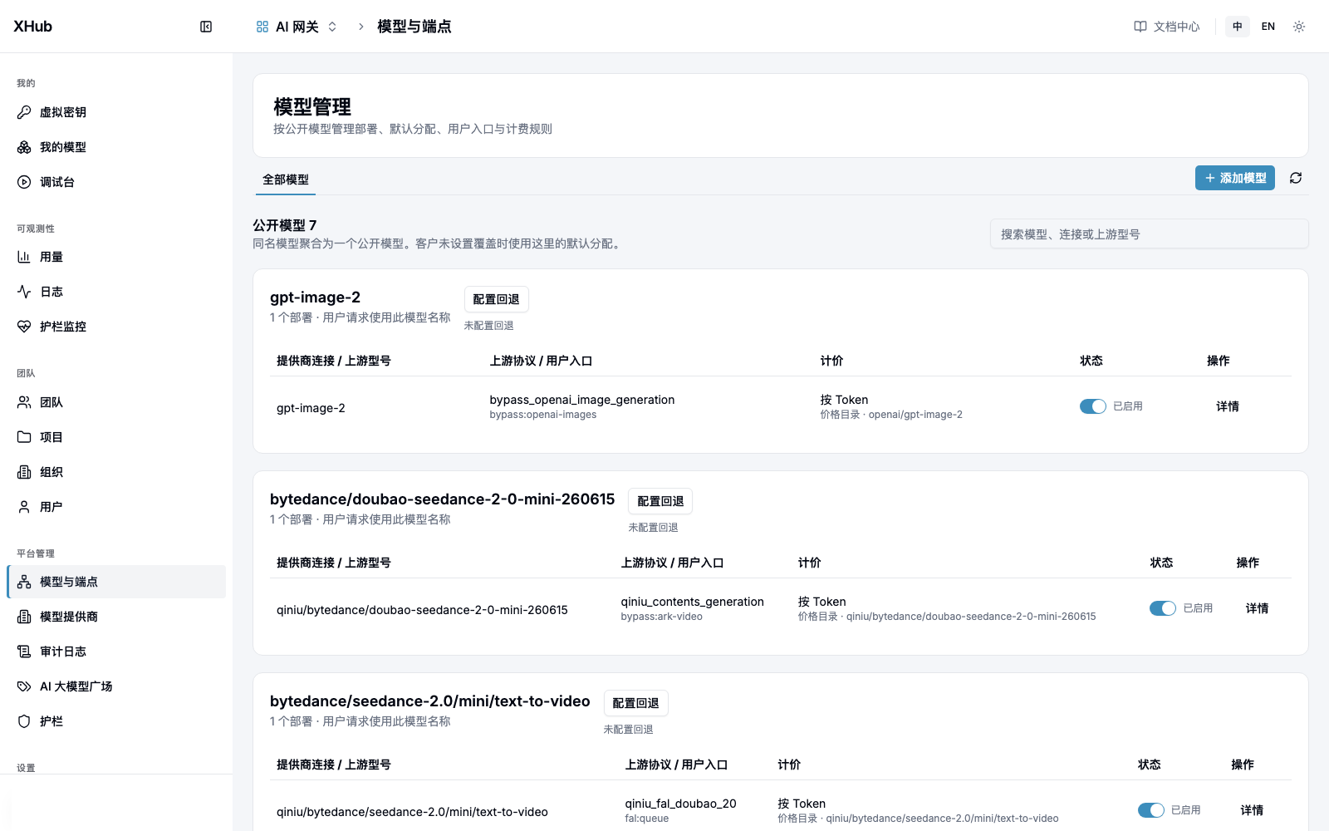Image resolution: width=1329 pixels, height=831 pixels.
Task: Focus the 搜索模型、连接或上游型号 search field
Action: (1150, 234)
